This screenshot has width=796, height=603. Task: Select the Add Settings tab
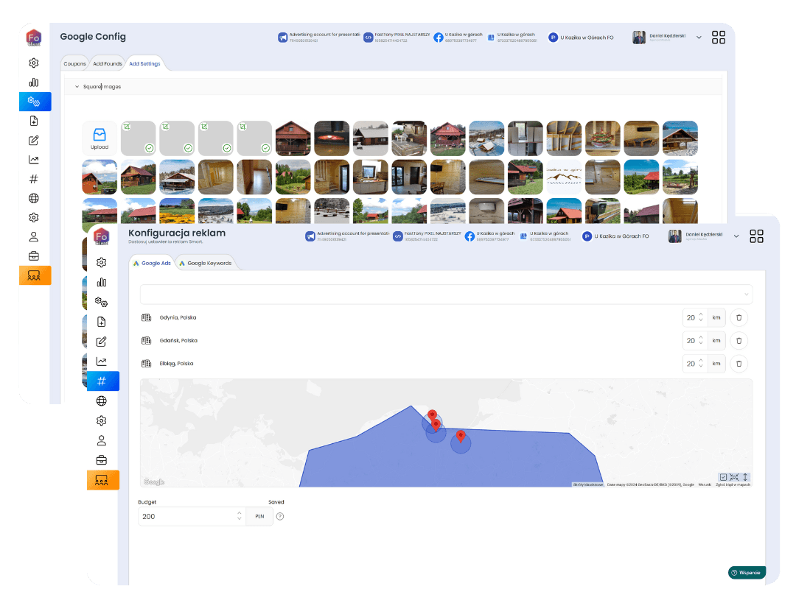click(144, 64)
